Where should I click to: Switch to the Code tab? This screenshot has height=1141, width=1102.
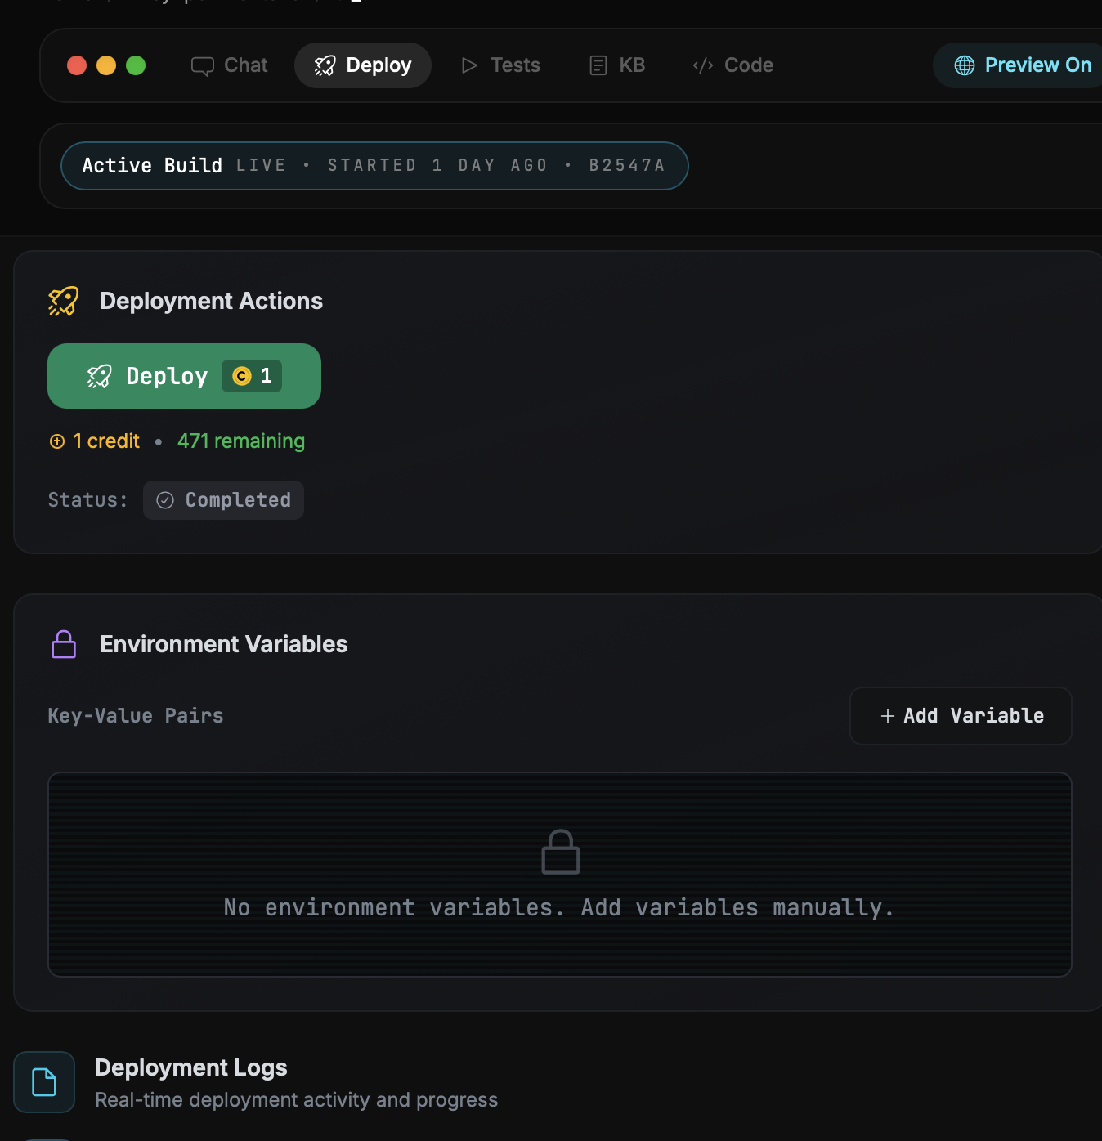click(732, 65)
